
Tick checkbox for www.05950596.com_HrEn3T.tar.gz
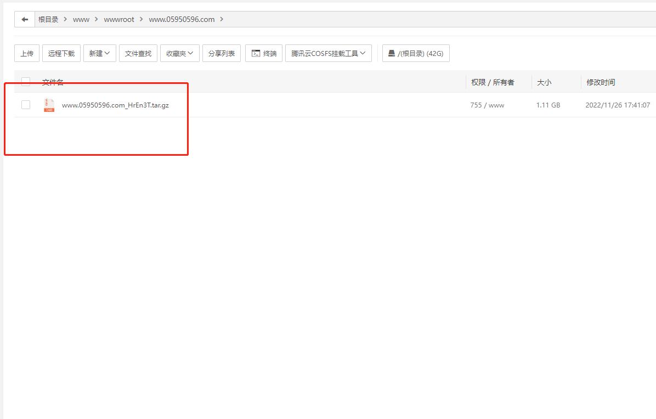tap(26, 105)
